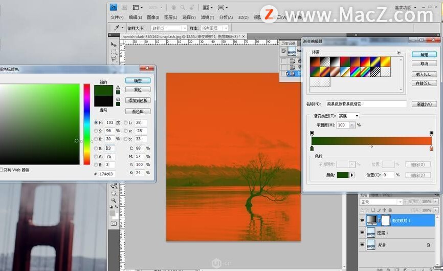Select the Rectangular Marquee tool
443x271 pixels.
pos(114,52)
